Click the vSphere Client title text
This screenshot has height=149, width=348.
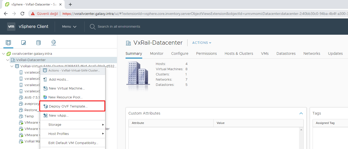click(34, 27)
